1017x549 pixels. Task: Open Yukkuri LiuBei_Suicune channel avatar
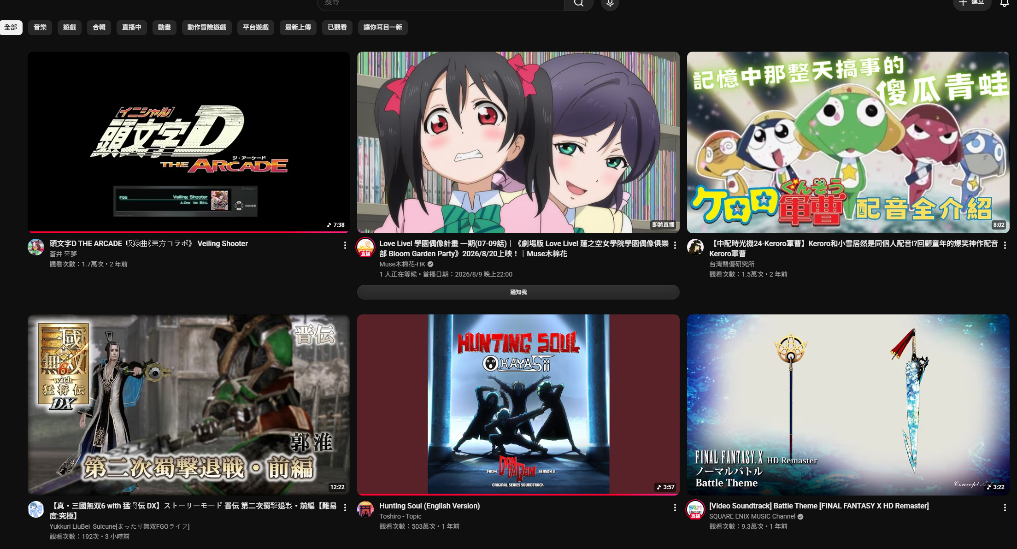click(x=36, y=509)
